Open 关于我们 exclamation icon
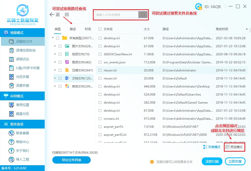This screenshot has height=171, width=251. pyautogui.click(x=11, y=151)
